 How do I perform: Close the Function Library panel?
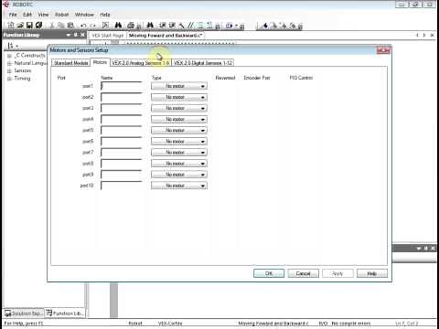point(82,35)
